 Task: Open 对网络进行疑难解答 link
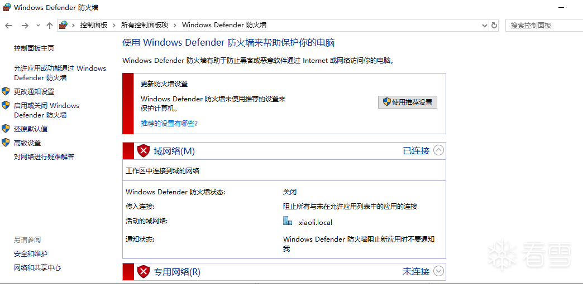coord(44,157)
